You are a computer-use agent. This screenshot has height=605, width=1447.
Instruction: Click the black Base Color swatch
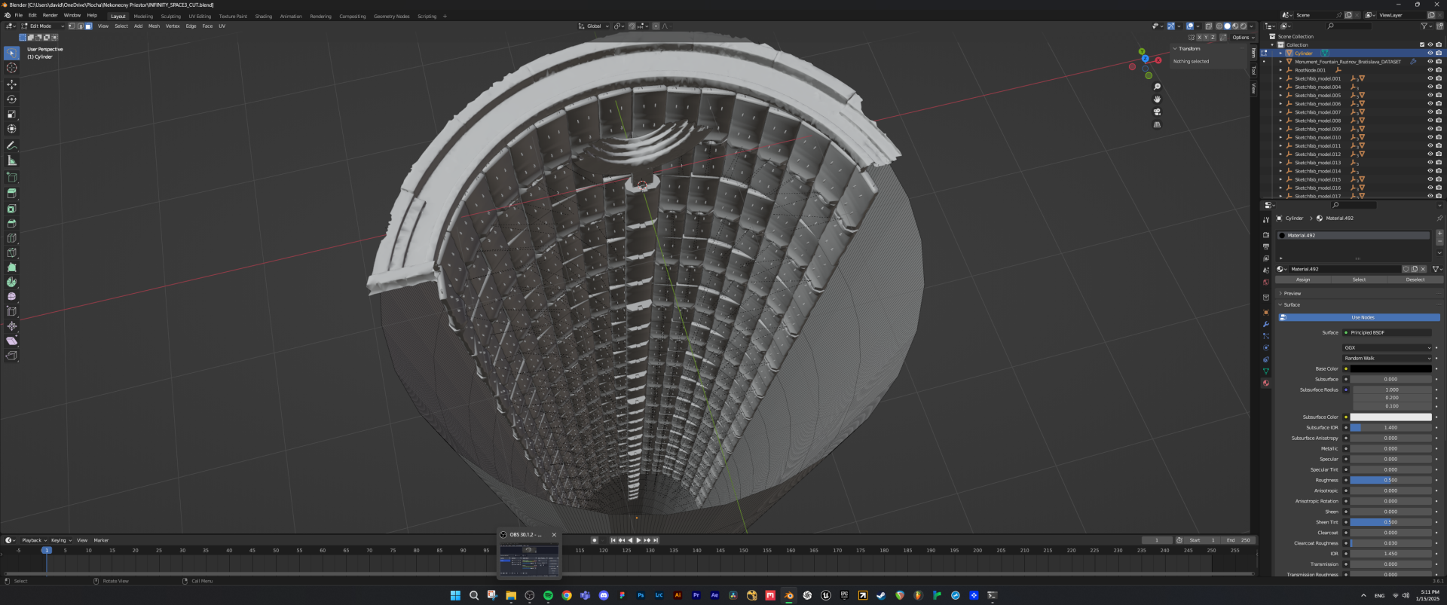pyautogui.click(x=1390, y=369)
